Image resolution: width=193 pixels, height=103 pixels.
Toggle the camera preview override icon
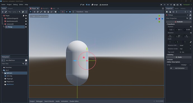tap(63, 12)
